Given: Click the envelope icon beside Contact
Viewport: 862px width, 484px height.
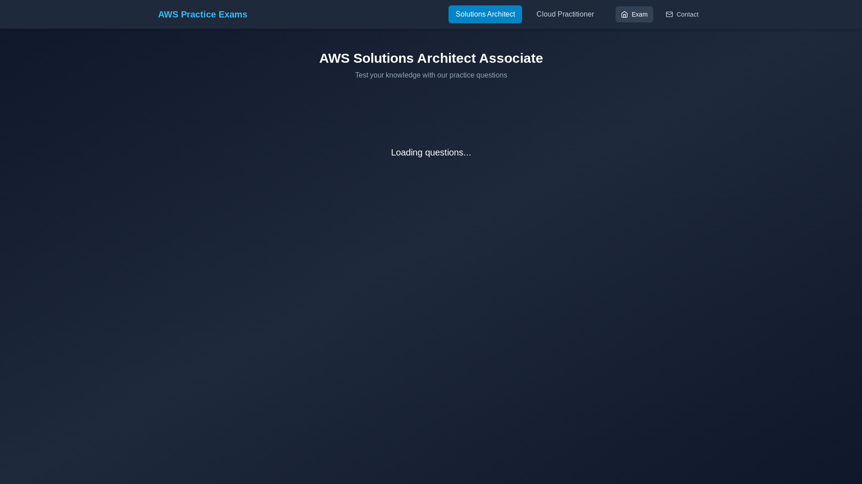Looking at the screenshot, I should pos(669,14).
